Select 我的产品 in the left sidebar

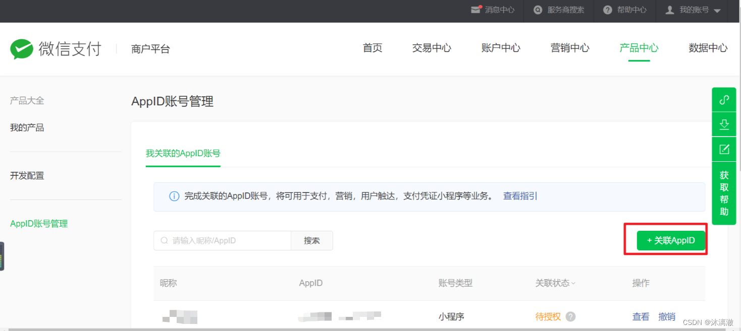pyautogui.click(x=27, y=128)
